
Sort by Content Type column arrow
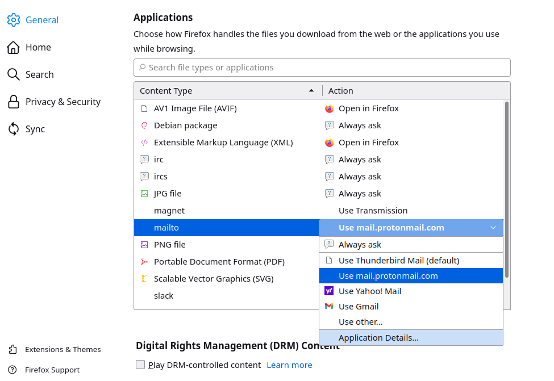pyautogui.click(x=311, y=90)
